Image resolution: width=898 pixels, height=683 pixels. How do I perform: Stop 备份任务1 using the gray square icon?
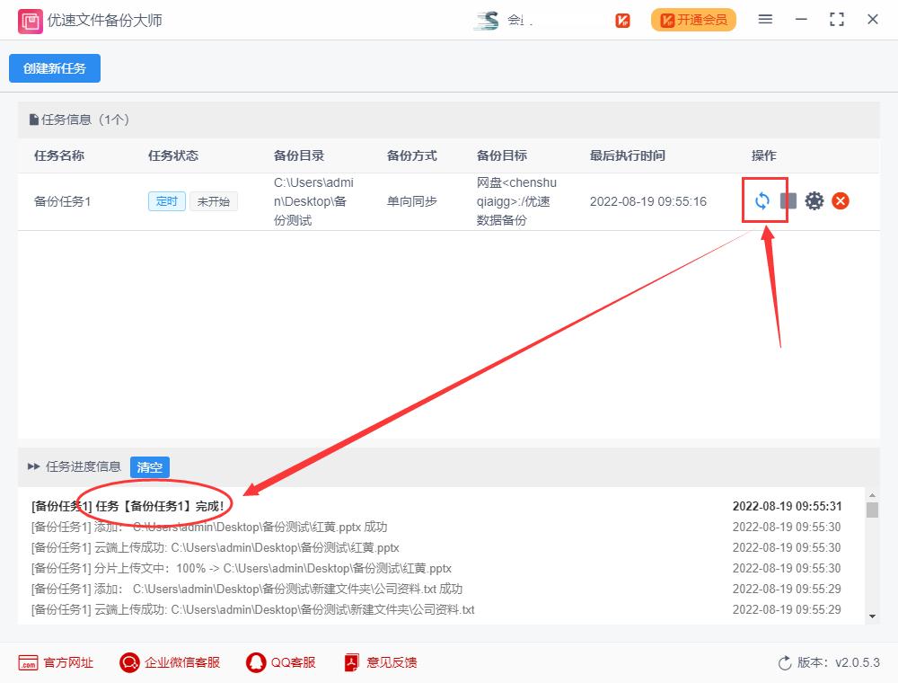(x=788, y=200)
